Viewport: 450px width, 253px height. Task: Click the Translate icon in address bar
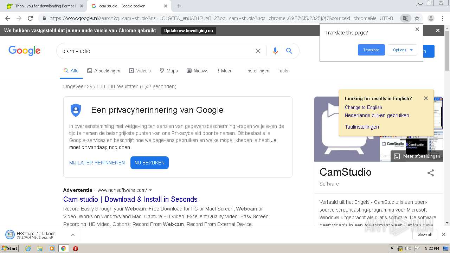[x=405, y=18]
